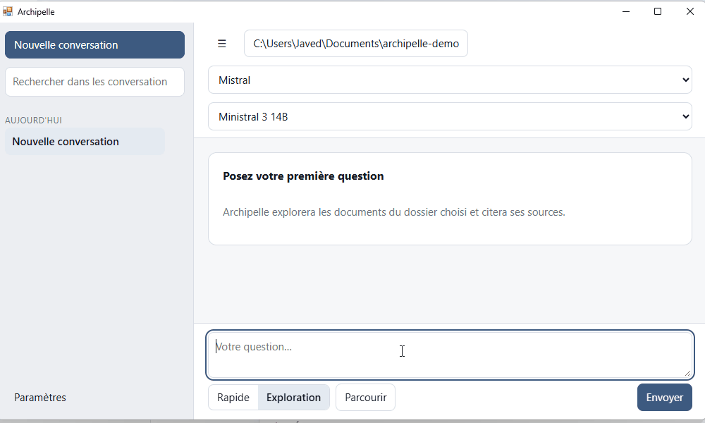Click the folder path field archipelle-demo
The height and width of the screenshot is (423, 705).
click(355, 44)
